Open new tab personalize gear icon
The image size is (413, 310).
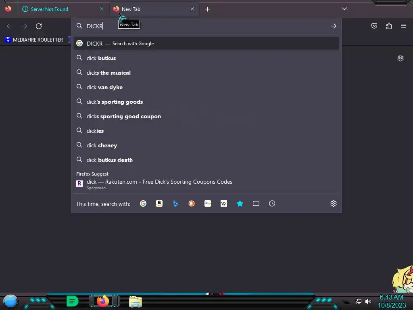[400, 58]
